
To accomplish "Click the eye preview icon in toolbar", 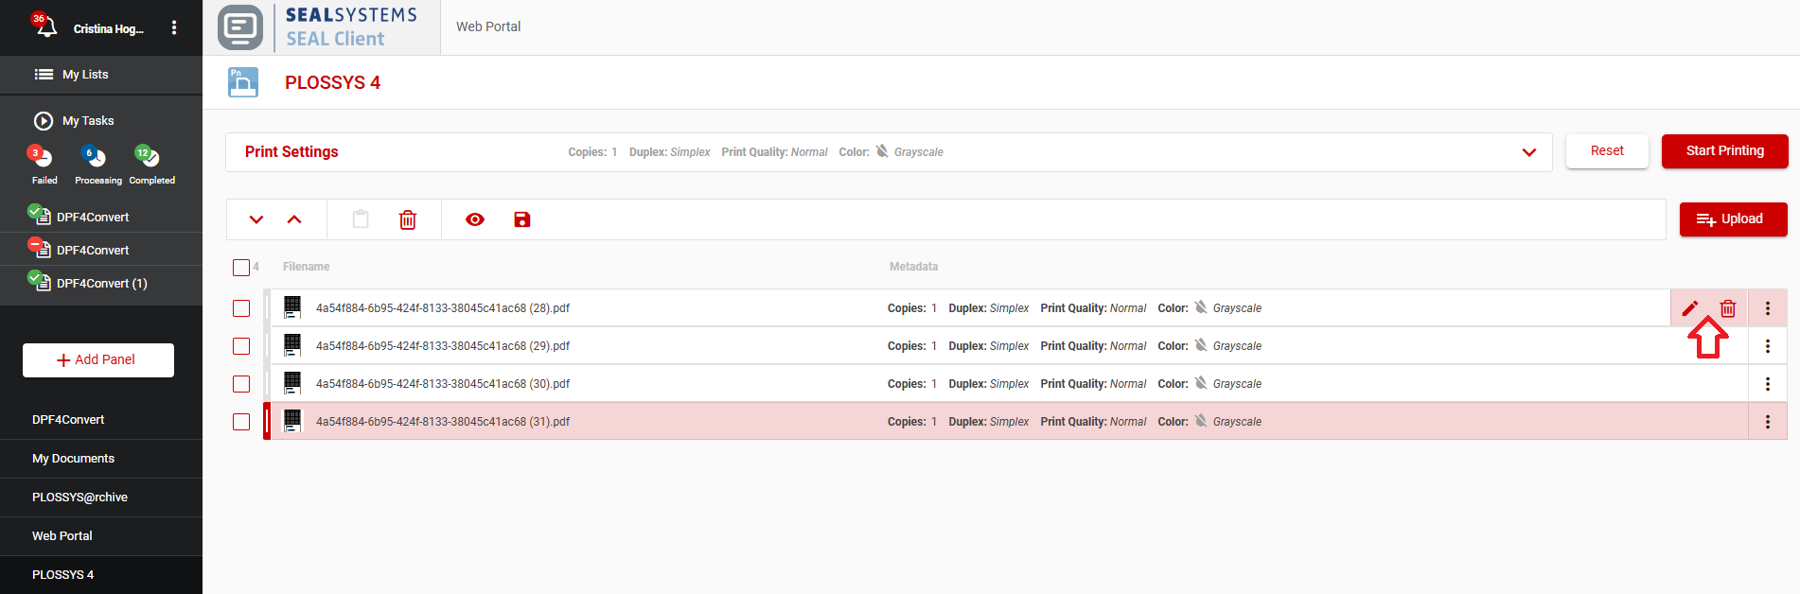I will pyautogui.click(x=475, y=219).
